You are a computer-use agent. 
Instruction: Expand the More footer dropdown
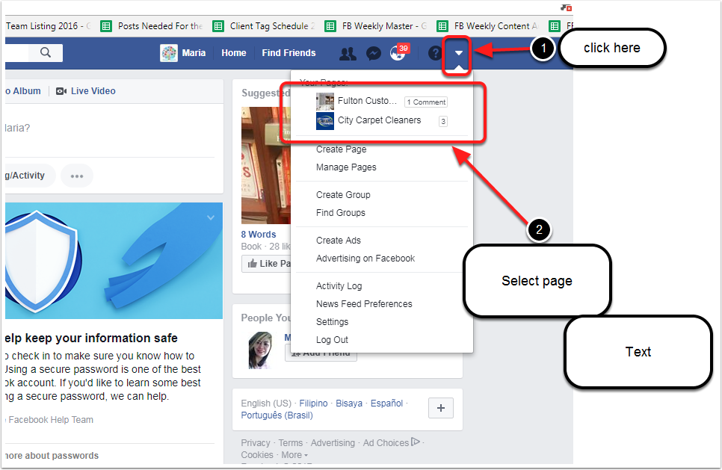point(294,455)
